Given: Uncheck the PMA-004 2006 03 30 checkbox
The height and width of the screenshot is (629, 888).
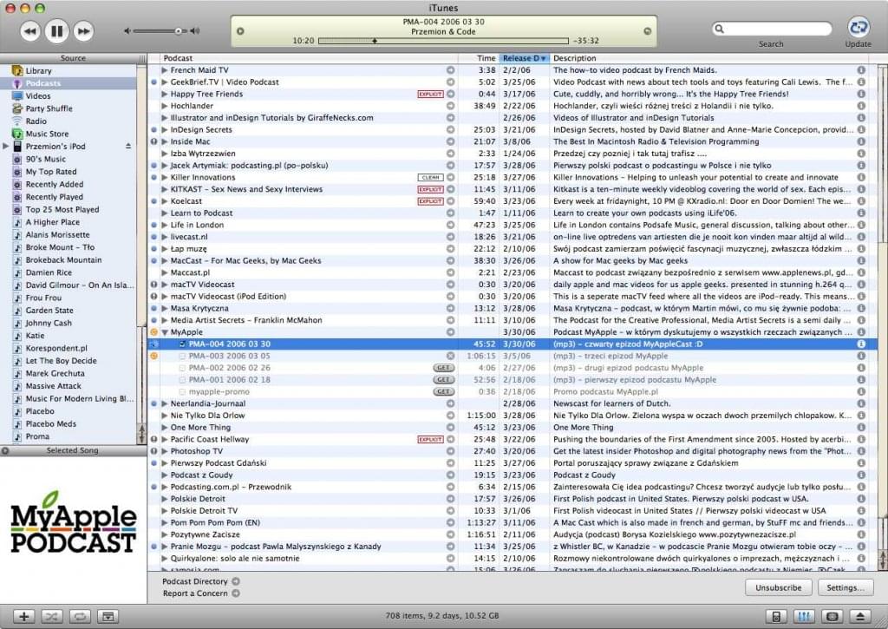Looking at the screenshot, I should point(182,344).
